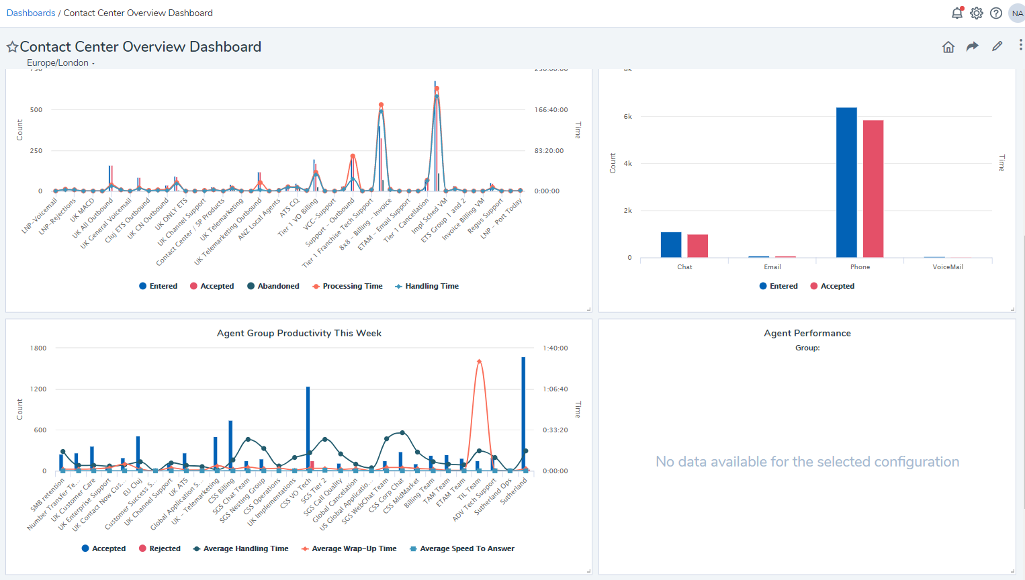Open the vertical three-dot more menu
Viewport: 1025px width, 580px height.
1020,45
